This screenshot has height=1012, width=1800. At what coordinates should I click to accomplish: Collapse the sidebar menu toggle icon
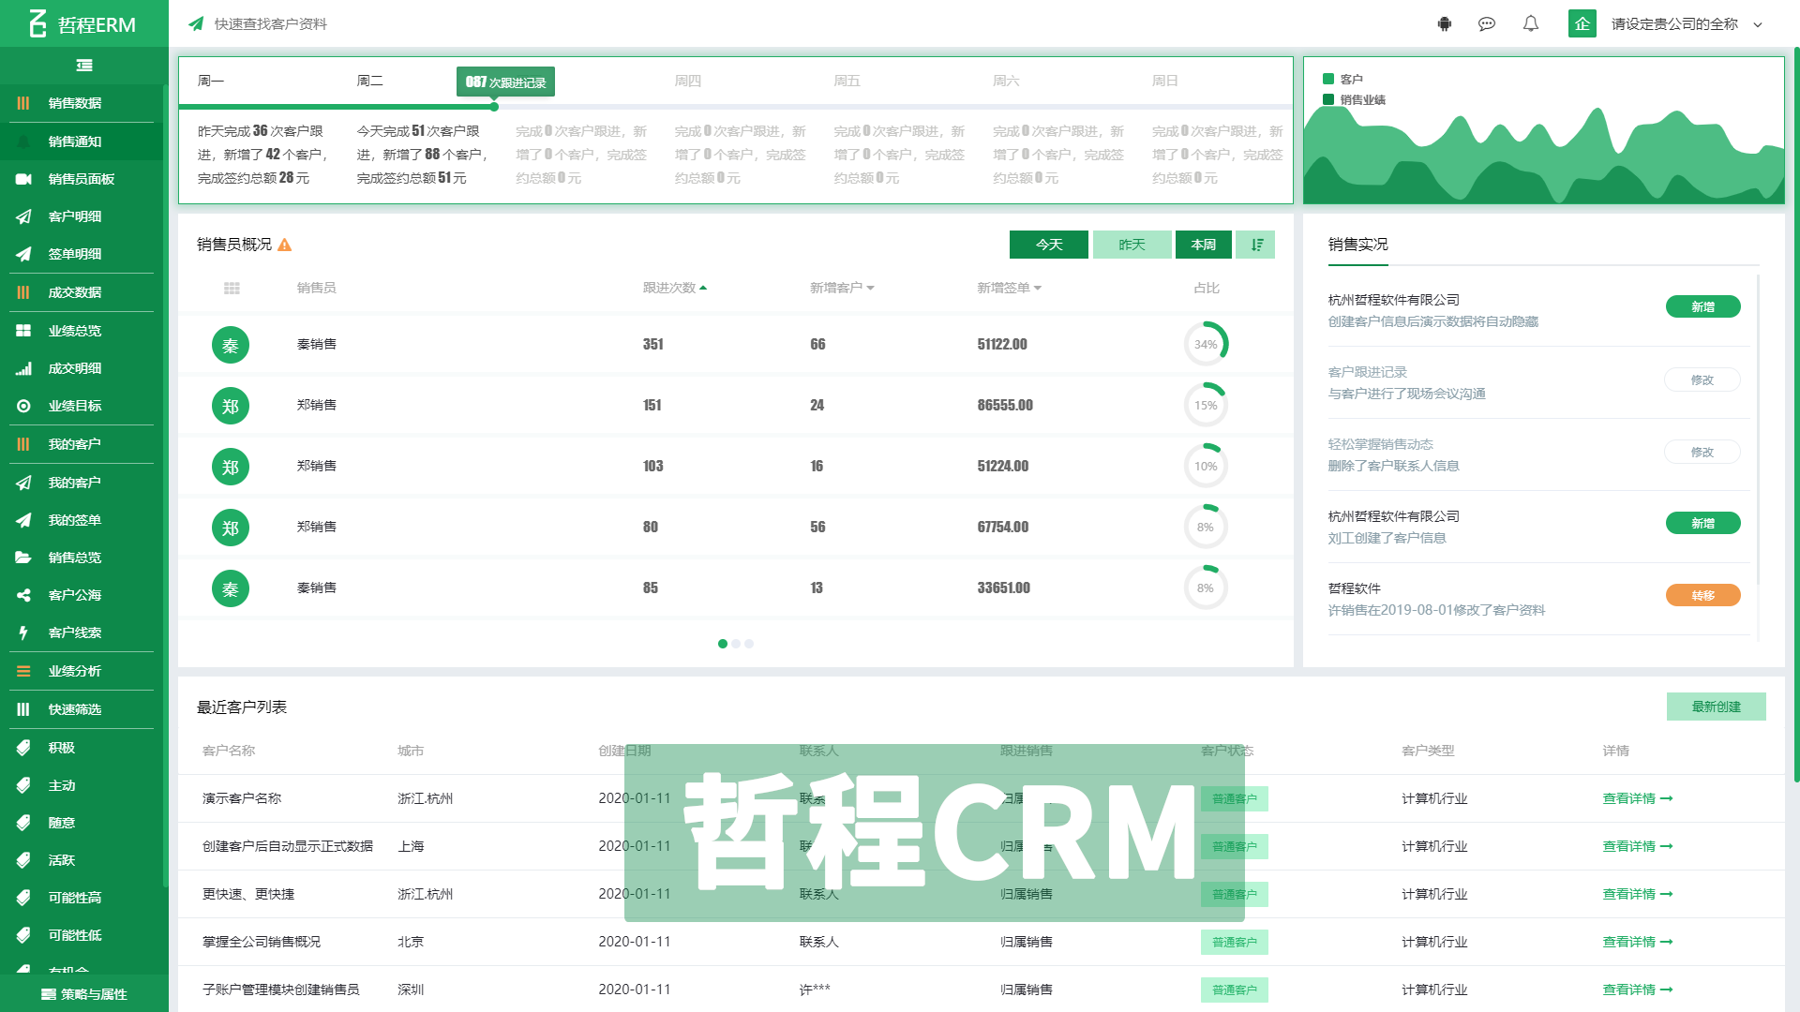point(84,65)
